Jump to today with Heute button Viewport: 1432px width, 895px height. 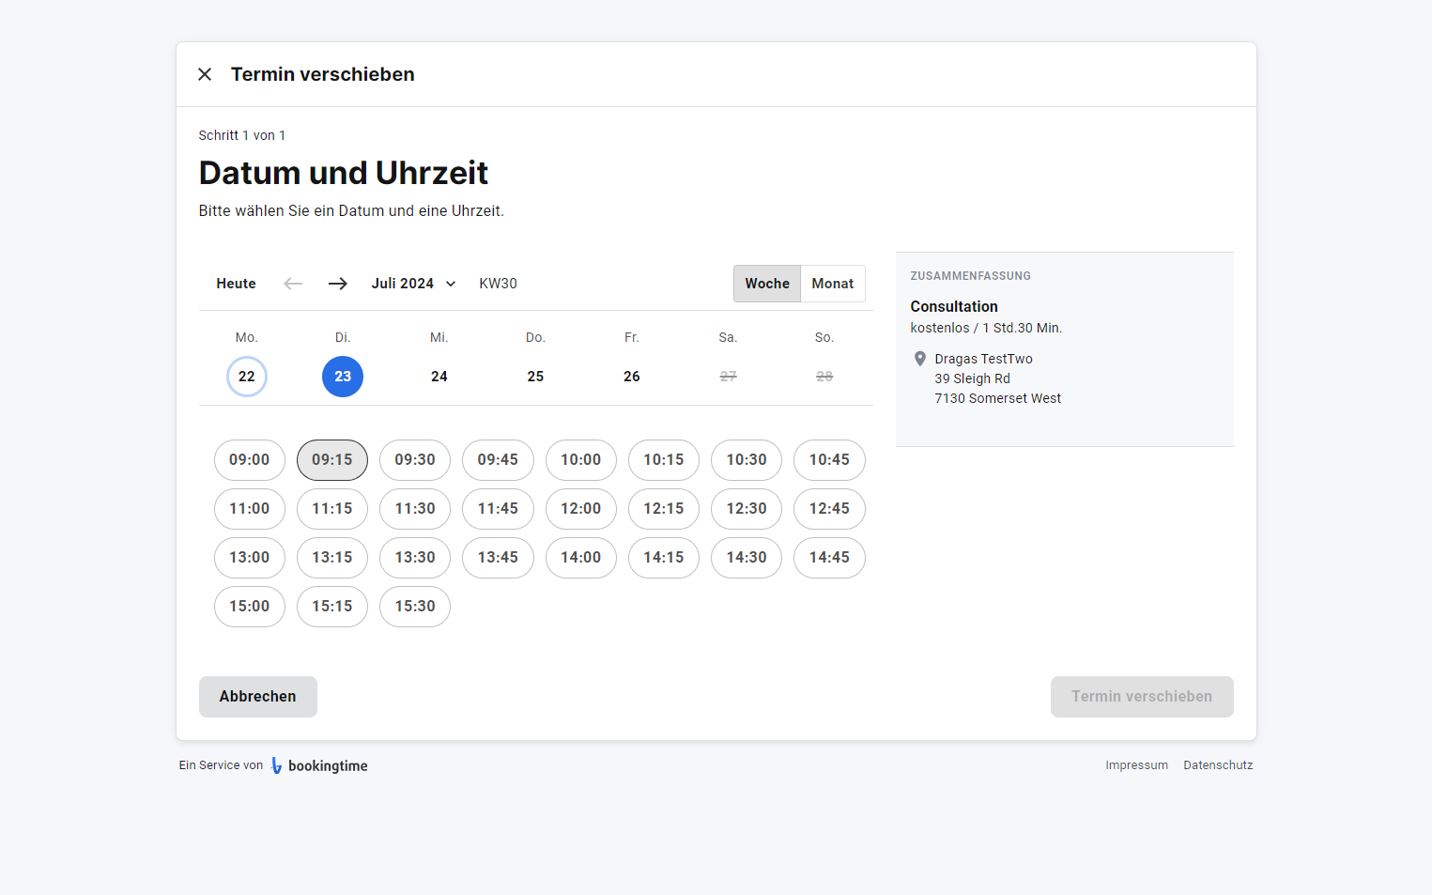[x=236, y=284]
